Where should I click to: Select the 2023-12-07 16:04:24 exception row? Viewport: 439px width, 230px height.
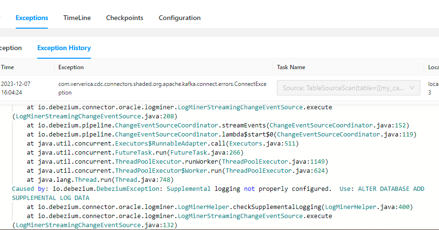219,88
